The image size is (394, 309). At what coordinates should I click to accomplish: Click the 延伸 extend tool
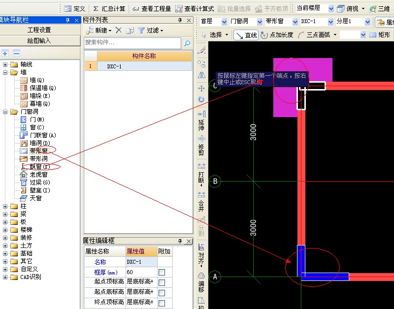pos(201,121)
